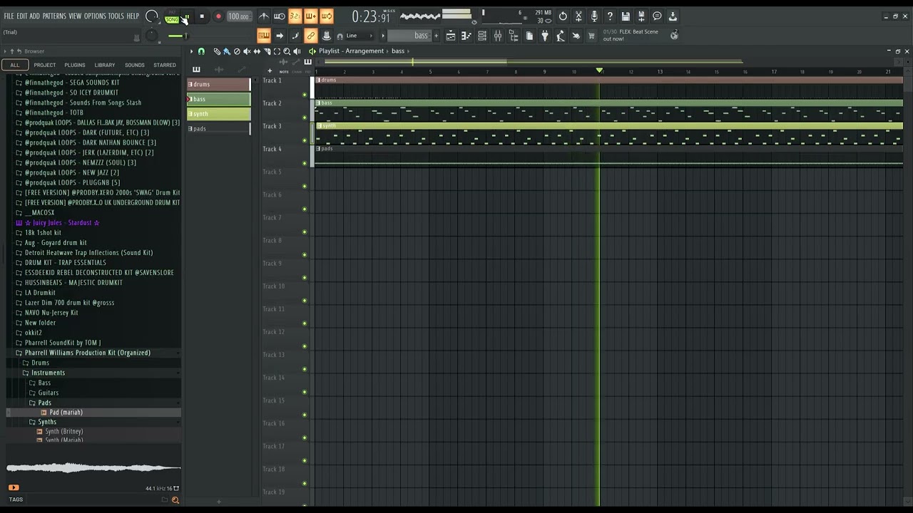Open the PATTERNS menu
The image size is (913, 513).
(54, 16)
